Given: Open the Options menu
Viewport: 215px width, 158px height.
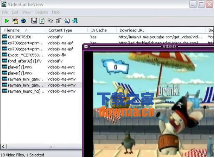Looking at the screenshot, I should (x=41, y=12).
